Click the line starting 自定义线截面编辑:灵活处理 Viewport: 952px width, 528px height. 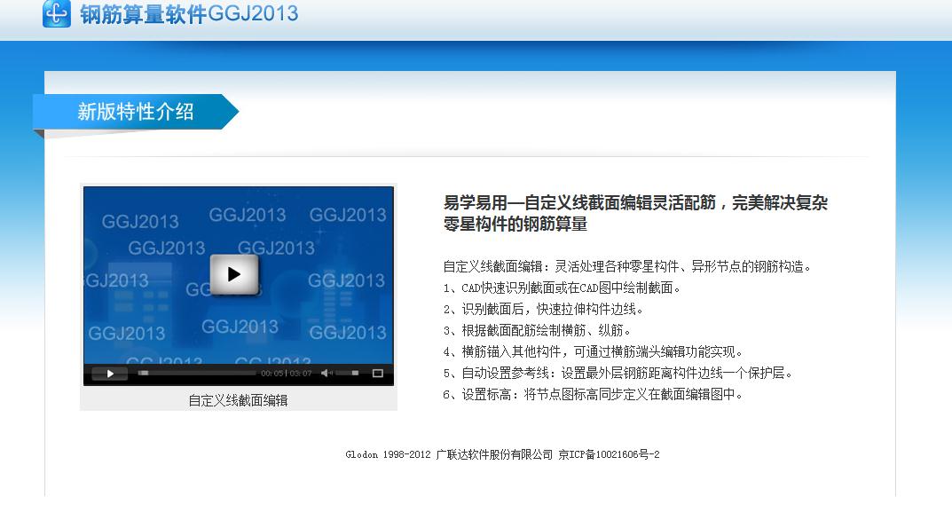pos(627,266)
